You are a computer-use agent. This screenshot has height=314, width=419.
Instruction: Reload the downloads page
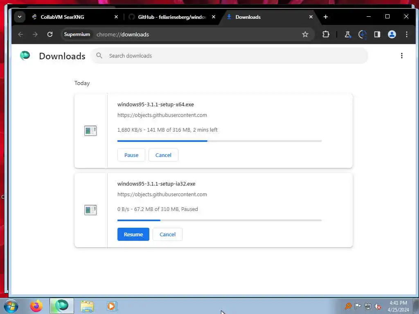pos(50,34)
